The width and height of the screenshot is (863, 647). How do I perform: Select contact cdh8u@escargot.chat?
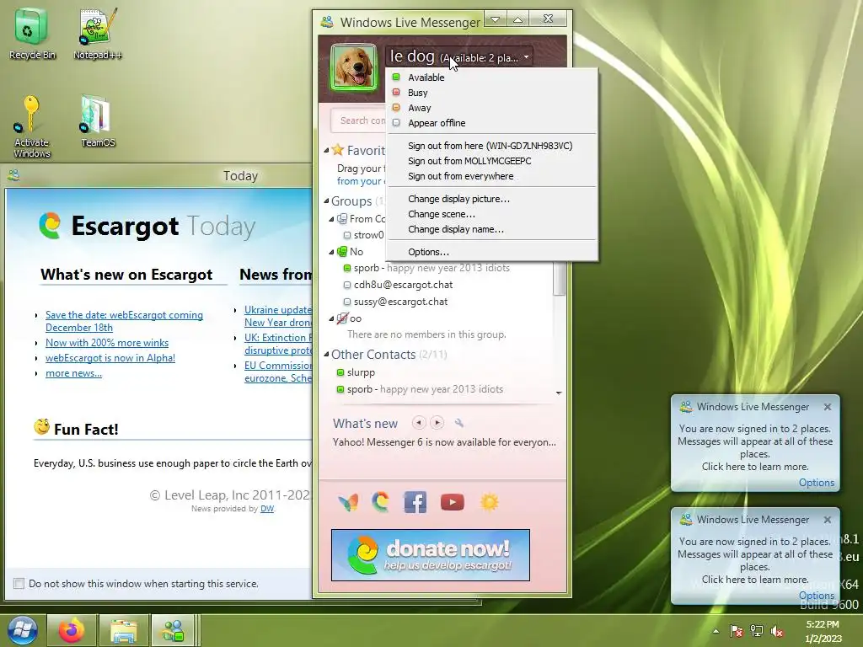pos(403,285)
